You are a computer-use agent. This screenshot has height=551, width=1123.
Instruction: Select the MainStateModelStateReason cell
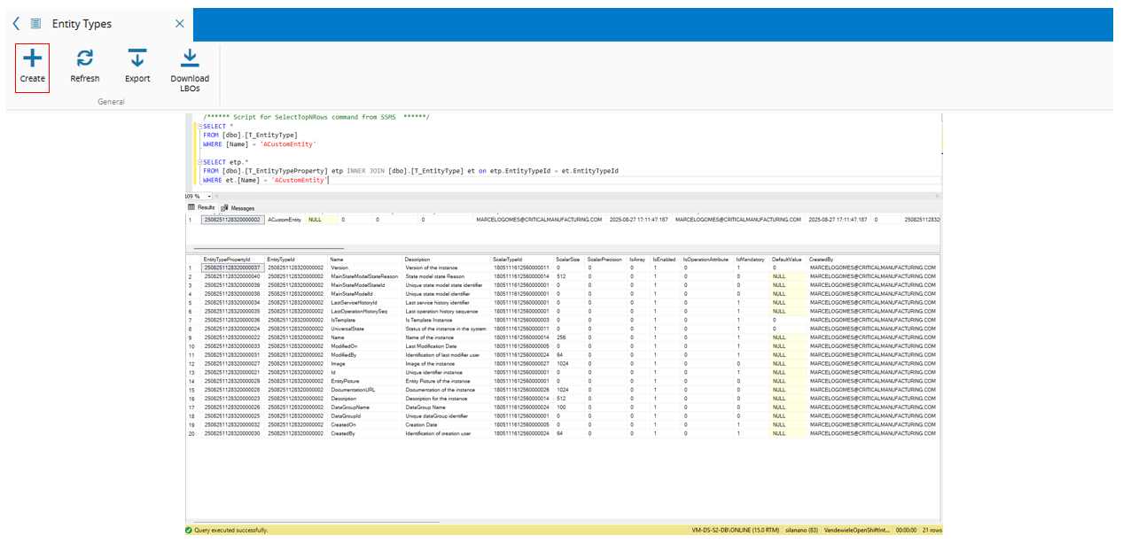pyautogui.click(x=365, y=276)
